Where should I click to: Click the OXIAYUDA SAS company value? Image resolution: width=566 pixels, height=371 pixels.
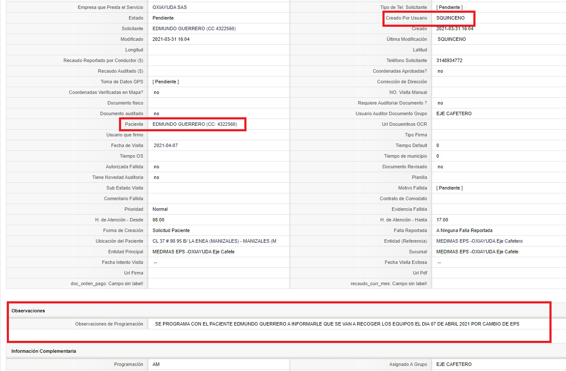[x=170, y=7]
